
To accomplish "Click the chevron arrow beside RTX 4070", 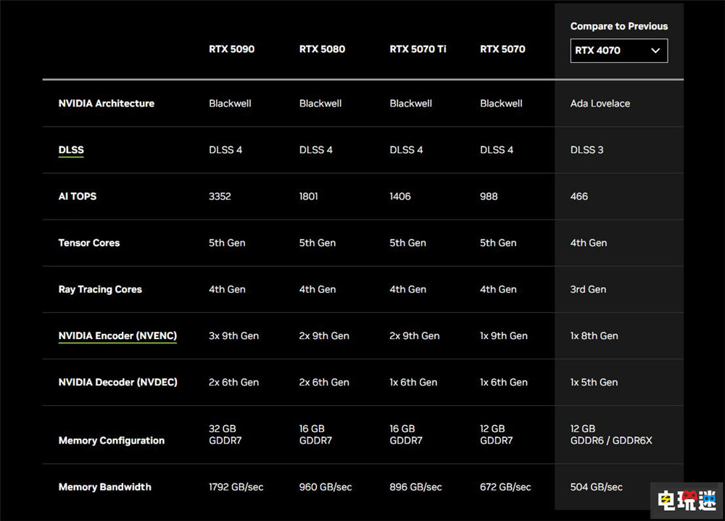I will pyautogui.click(x=655, y=51).
